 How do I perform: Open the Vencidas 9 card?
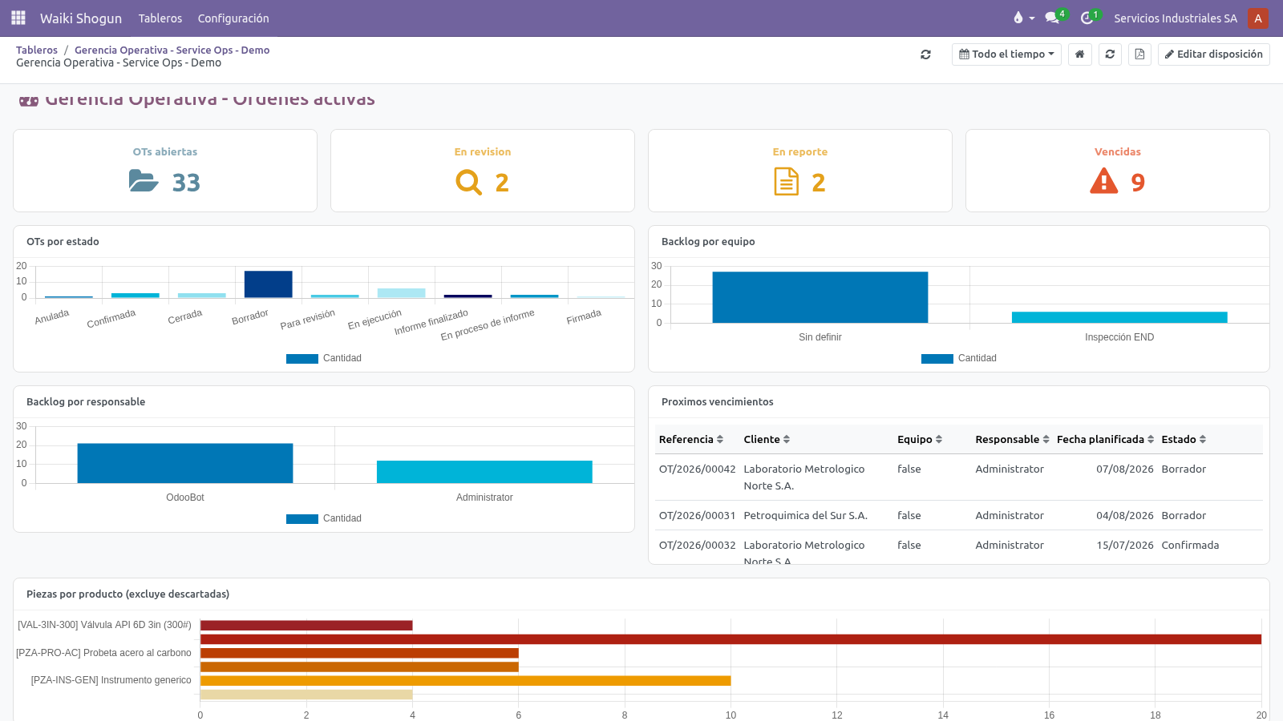pyautogui.click(x=1118, y=171)
